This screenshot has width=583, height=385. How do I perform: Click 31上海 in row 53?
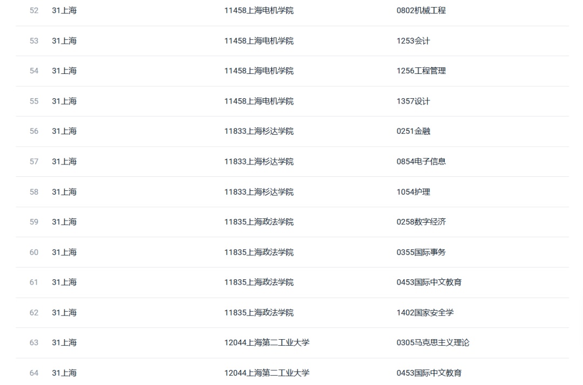64,41
